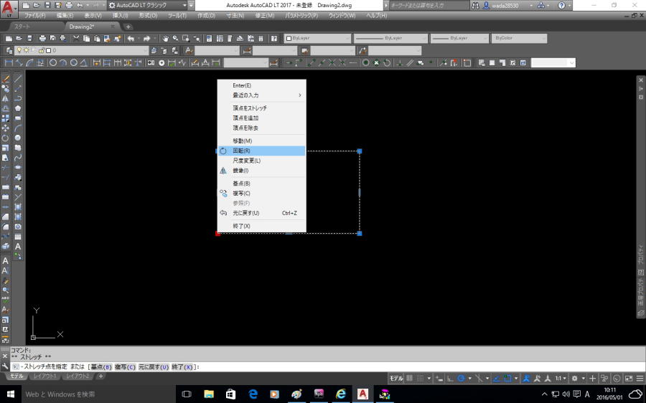This screenshot has height=403, width=646.
Task: Click the object snap settings icon
Action: (x=467, y=62)
